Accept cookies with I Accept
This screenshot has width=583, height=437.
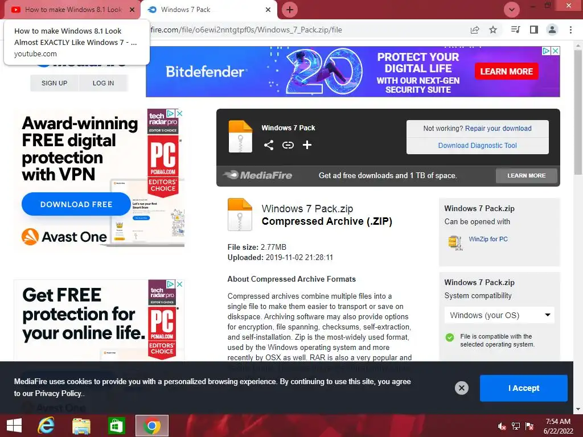coord(524,388)
